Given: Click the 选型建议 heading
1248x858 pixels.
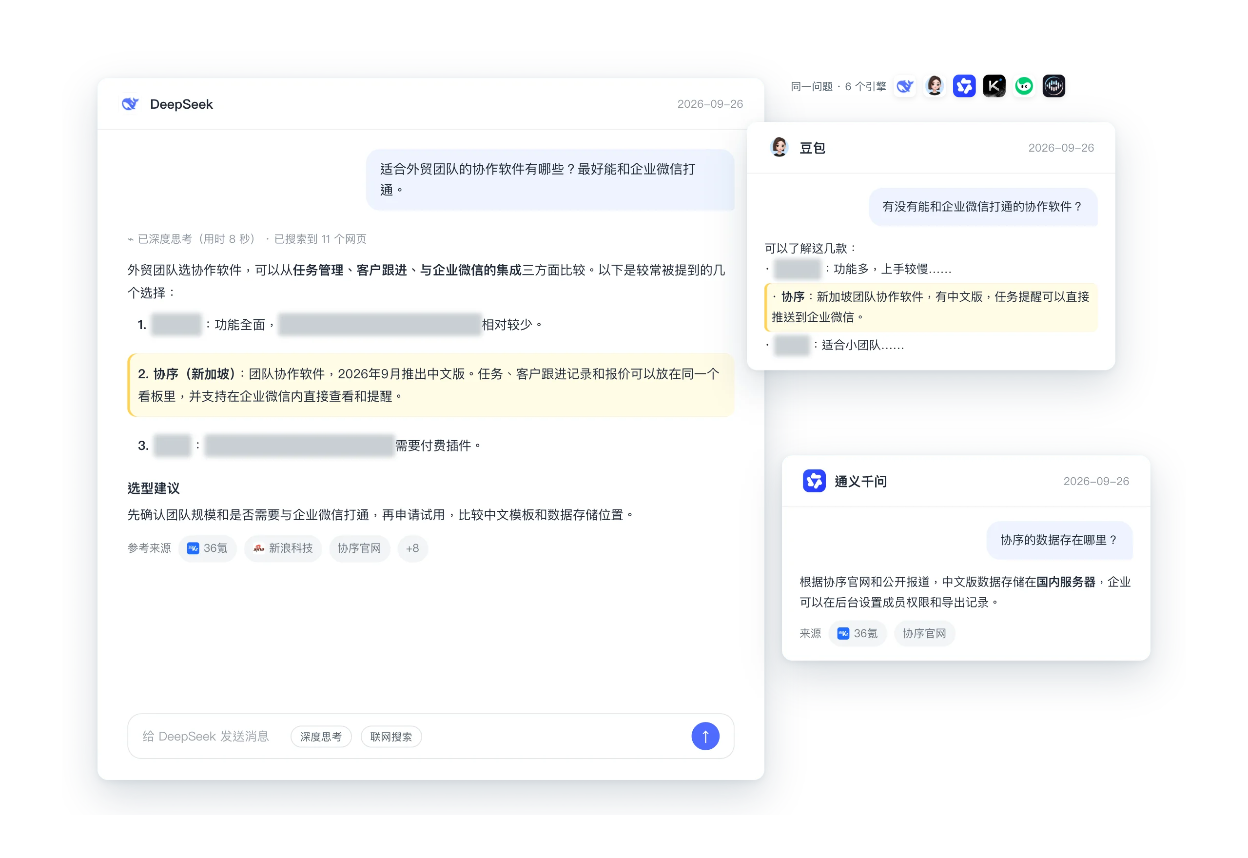Looking at the screenshot, I should click(154, 488).
